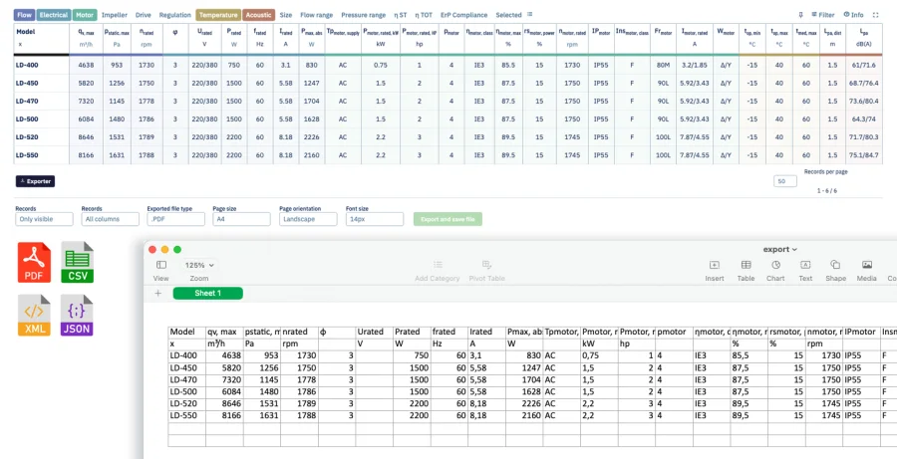Screen dimensions: 897x459
Task: Select the Flow range column group
Action: pyautogui.click(x=316, y=15)
